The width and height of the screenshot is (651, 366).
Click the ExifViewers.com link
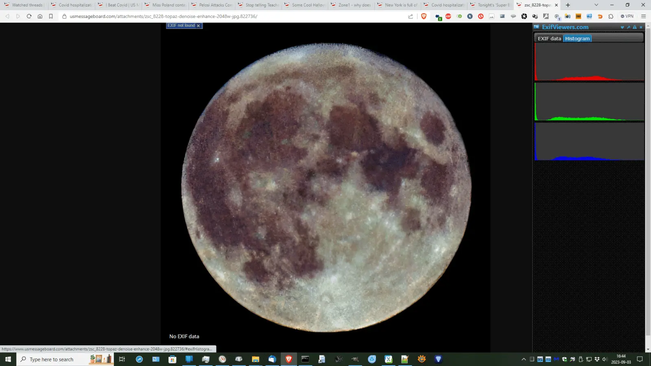tap(566, 27)
